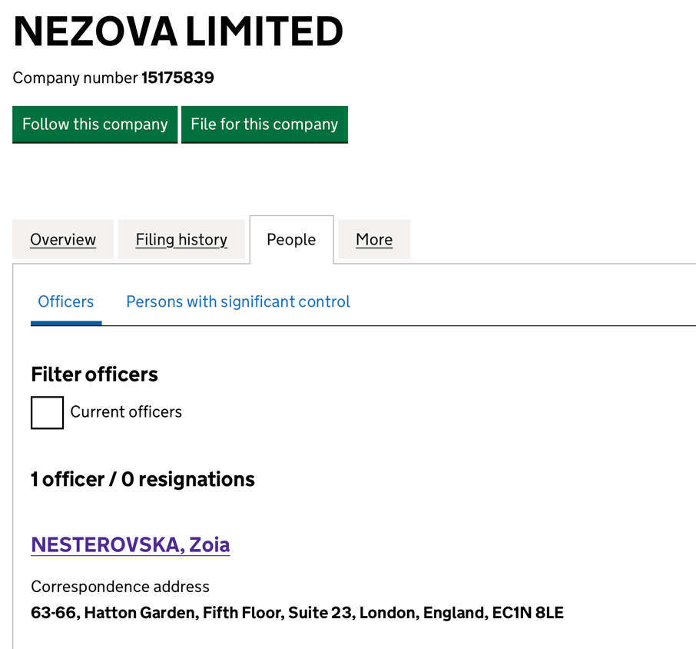Click the Follow this company button

[x=94, y=125]
